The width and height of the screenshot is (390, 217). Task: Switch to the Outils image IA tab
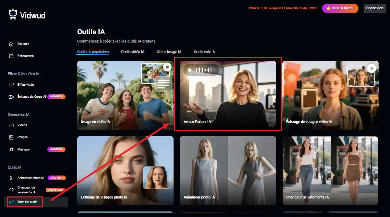click(x=169, y=52)
